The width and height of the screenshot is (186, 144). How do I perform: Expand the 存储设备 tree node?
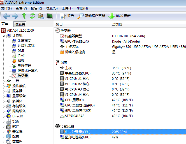coord(4,106)
